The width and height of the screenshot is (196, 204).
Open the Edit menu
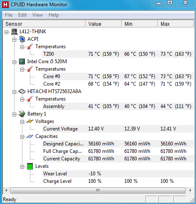pos(22,15)
